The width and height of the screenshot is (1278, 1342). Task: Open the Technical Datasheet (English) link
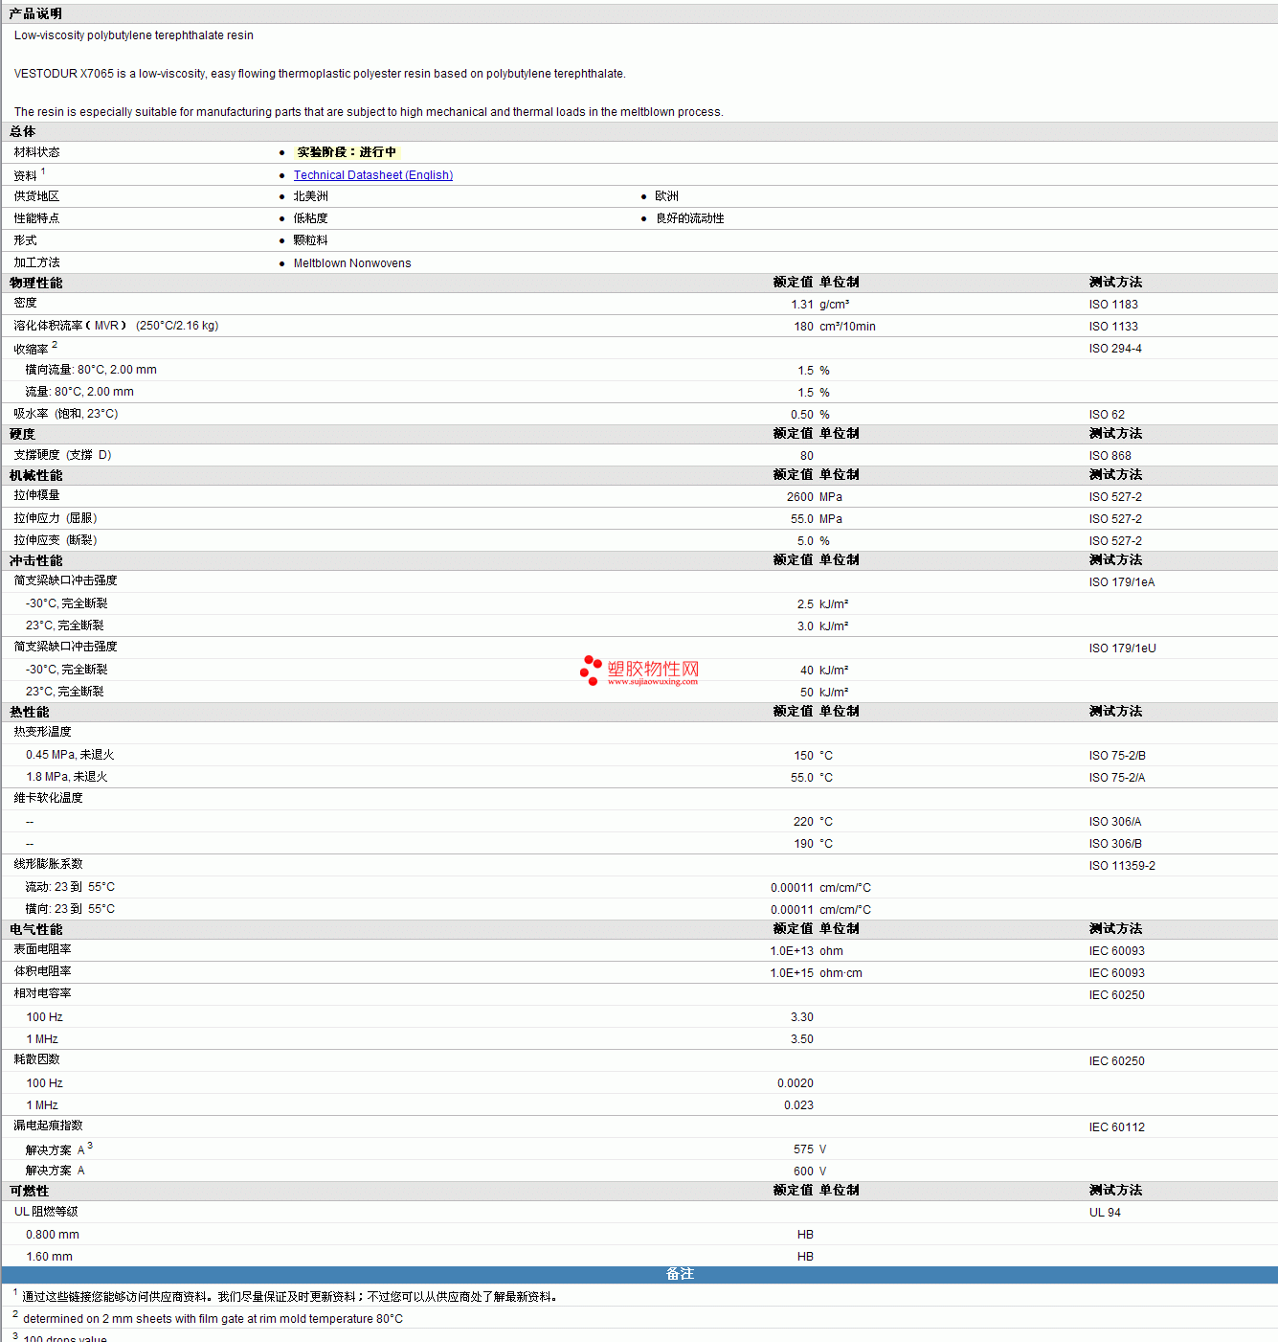click(372, 175)
